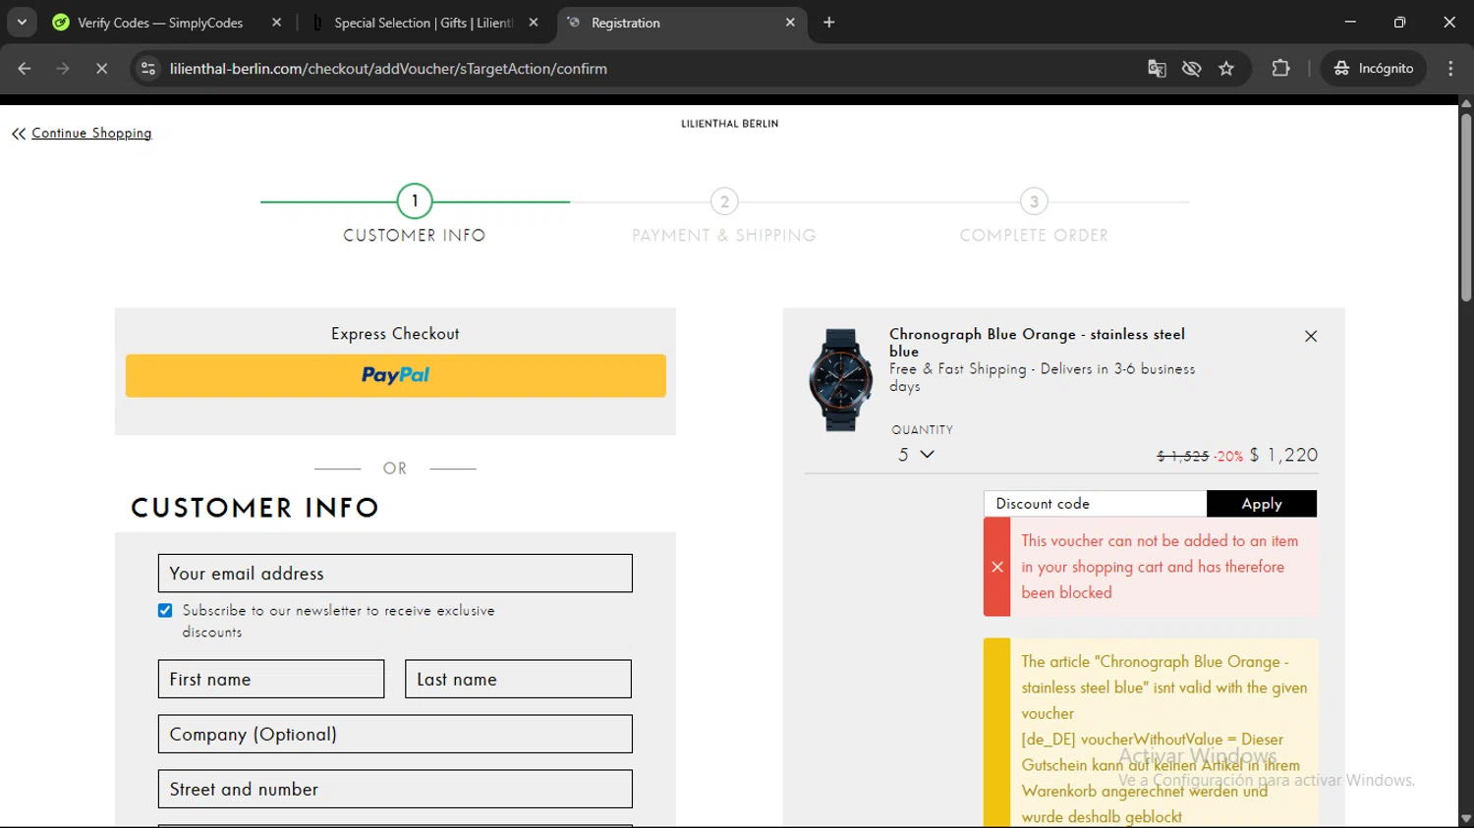Focus the Last name field
Image resolution: width=1474 pixels, height=828 pixels.
[x=518, y=679]
